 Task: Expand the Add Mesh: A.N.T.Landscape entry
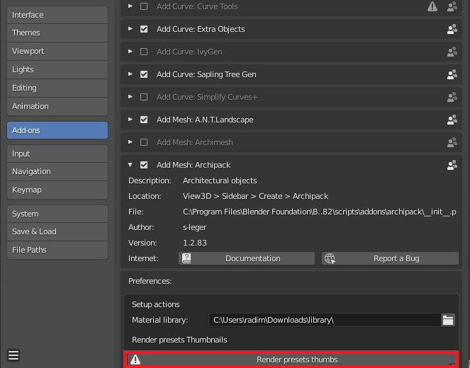click(130, 120)
